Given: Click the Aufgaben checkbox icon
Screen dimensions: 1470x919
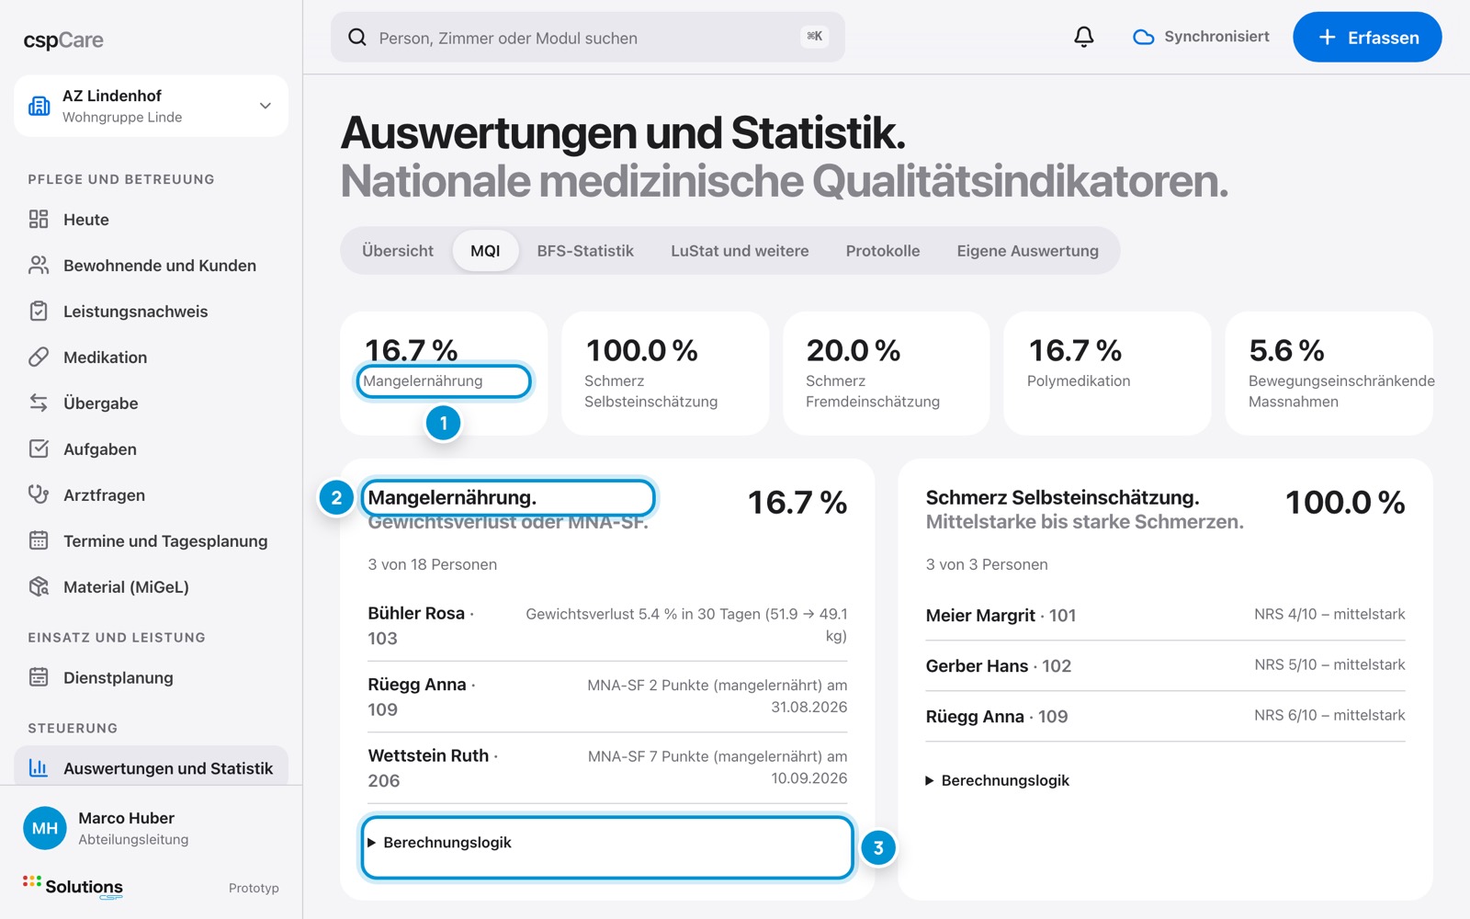Looking at the screenshot, I should [x=39, y=448].
